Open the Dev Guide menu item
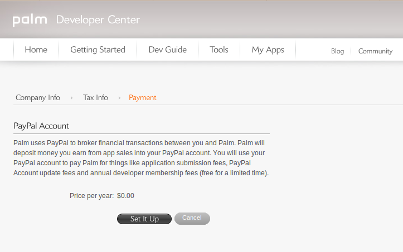Image resolution: width=403 pixels, height=252 pixels. pyautogui.click(x=168, y=50)
